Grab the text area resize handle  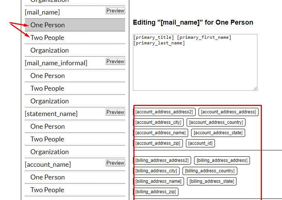pyautogui.click(x=255, y=88)
